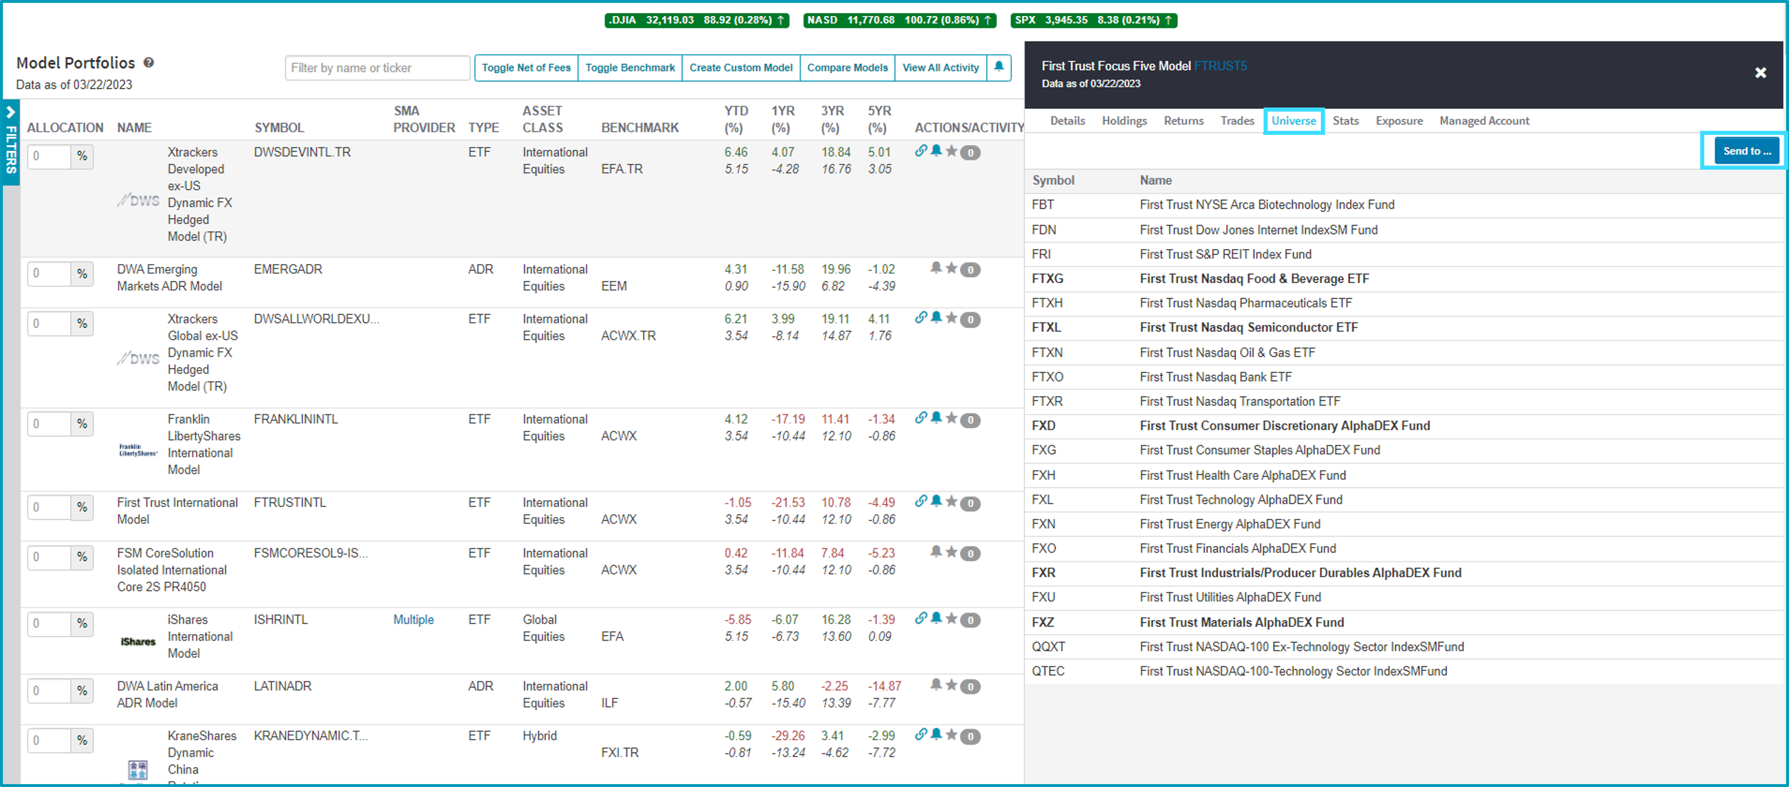1789x787 pixels.
Task: Select the Universe tab
Action: [1293, 121]
